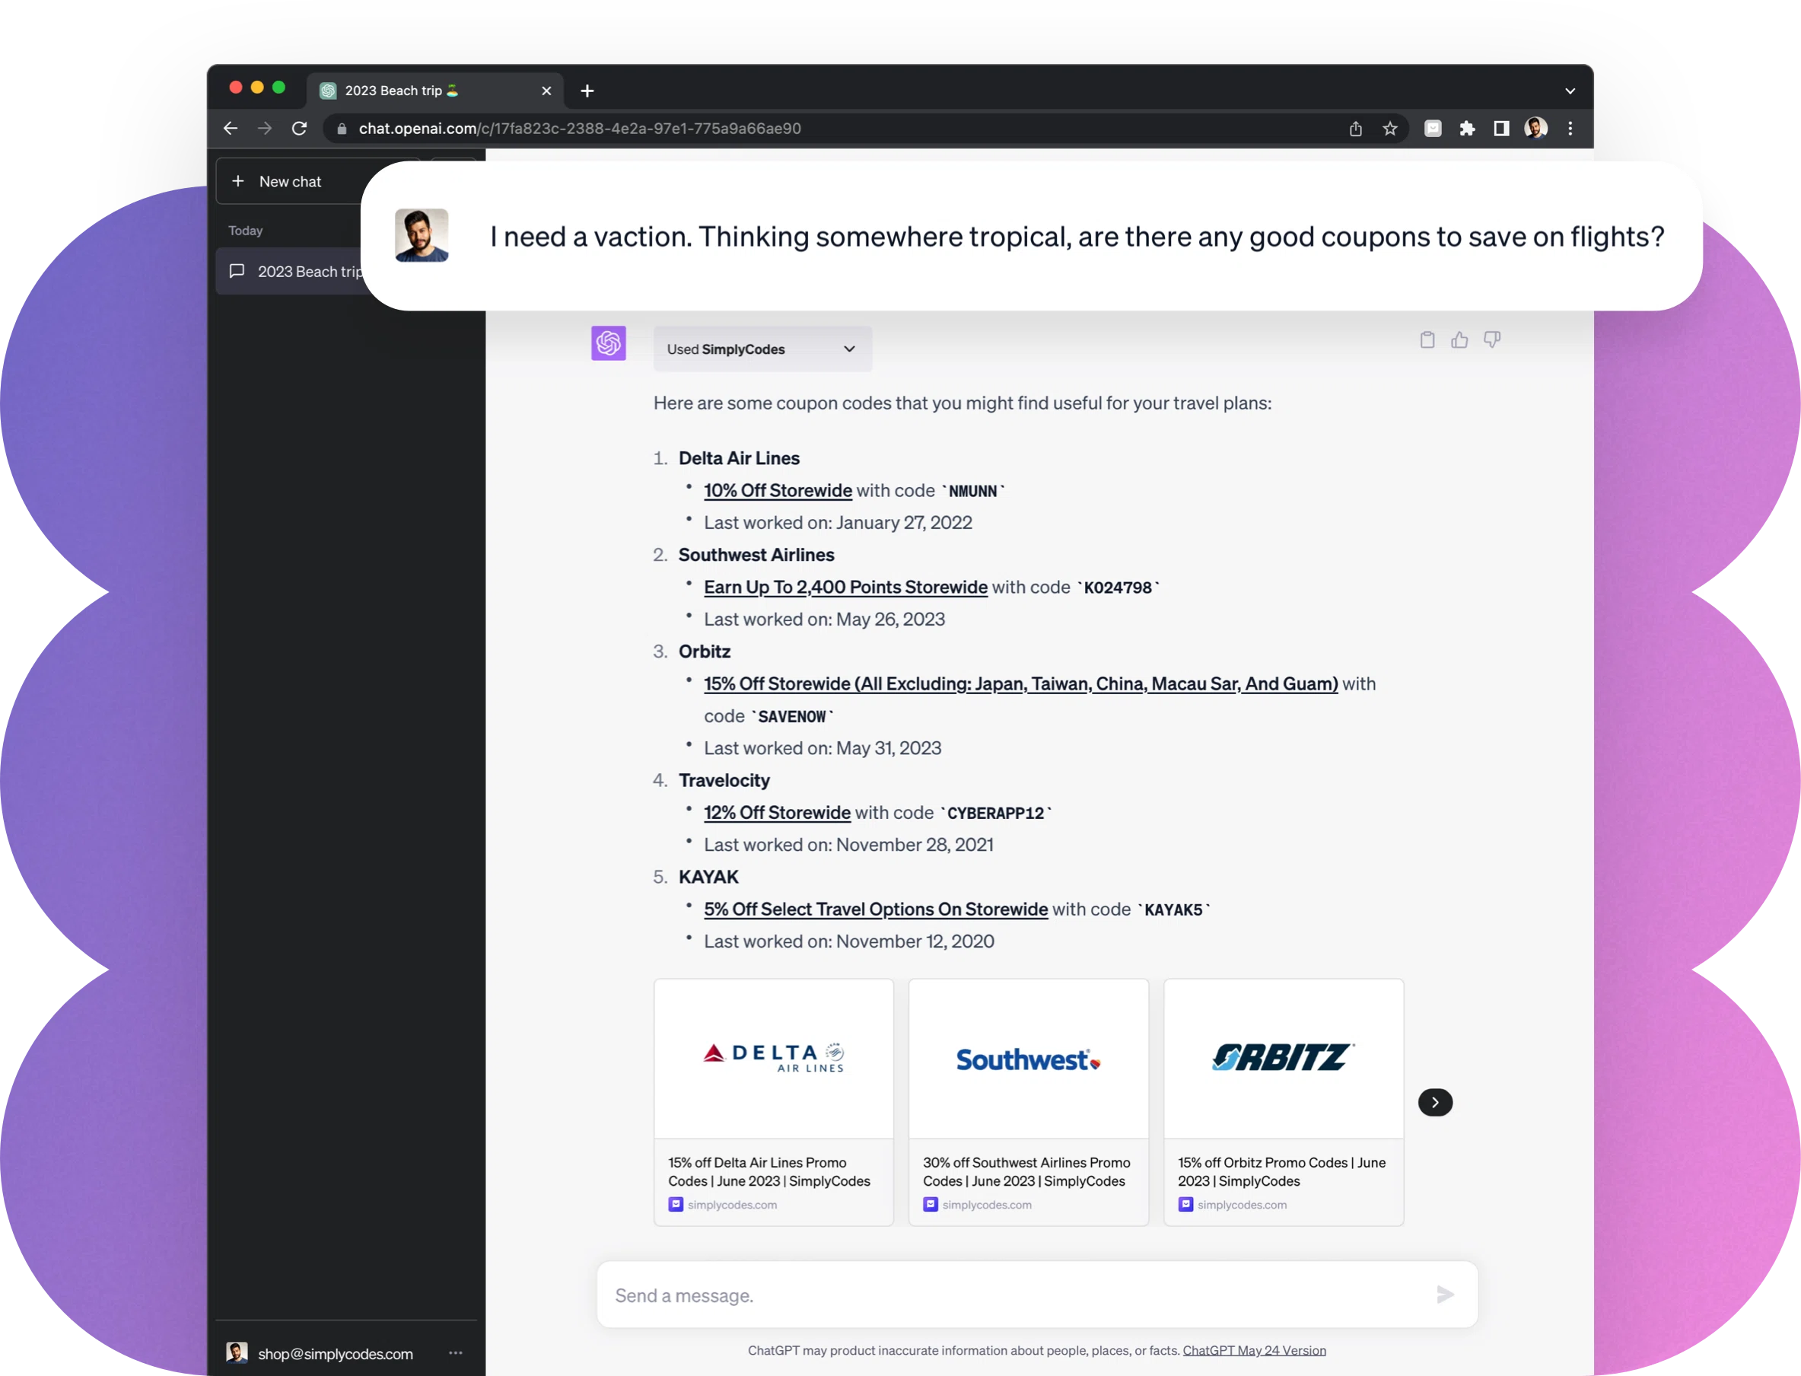
Task: Open the Orbitz promo codes card
Action: [x=1284, y=1101]
